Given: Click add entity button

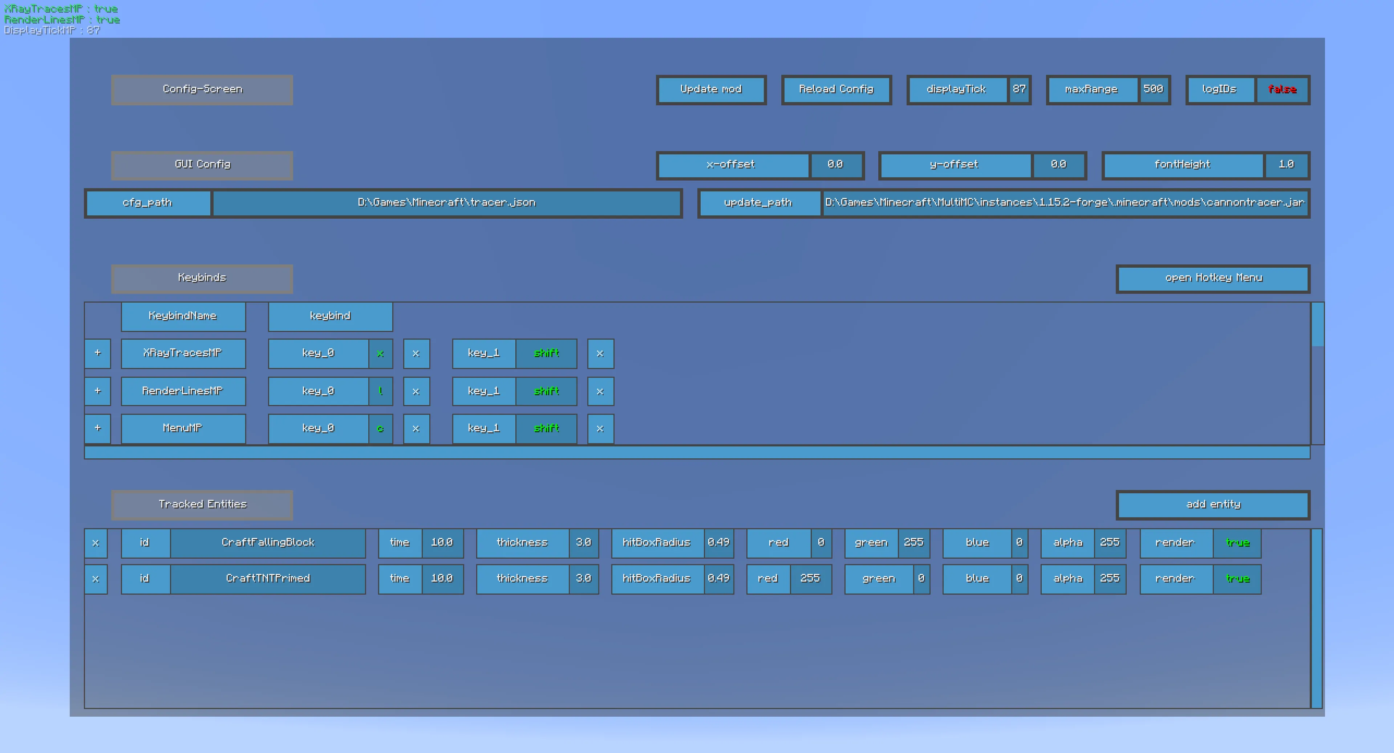Looking at the screenshot, I should tap(1212, 503).
